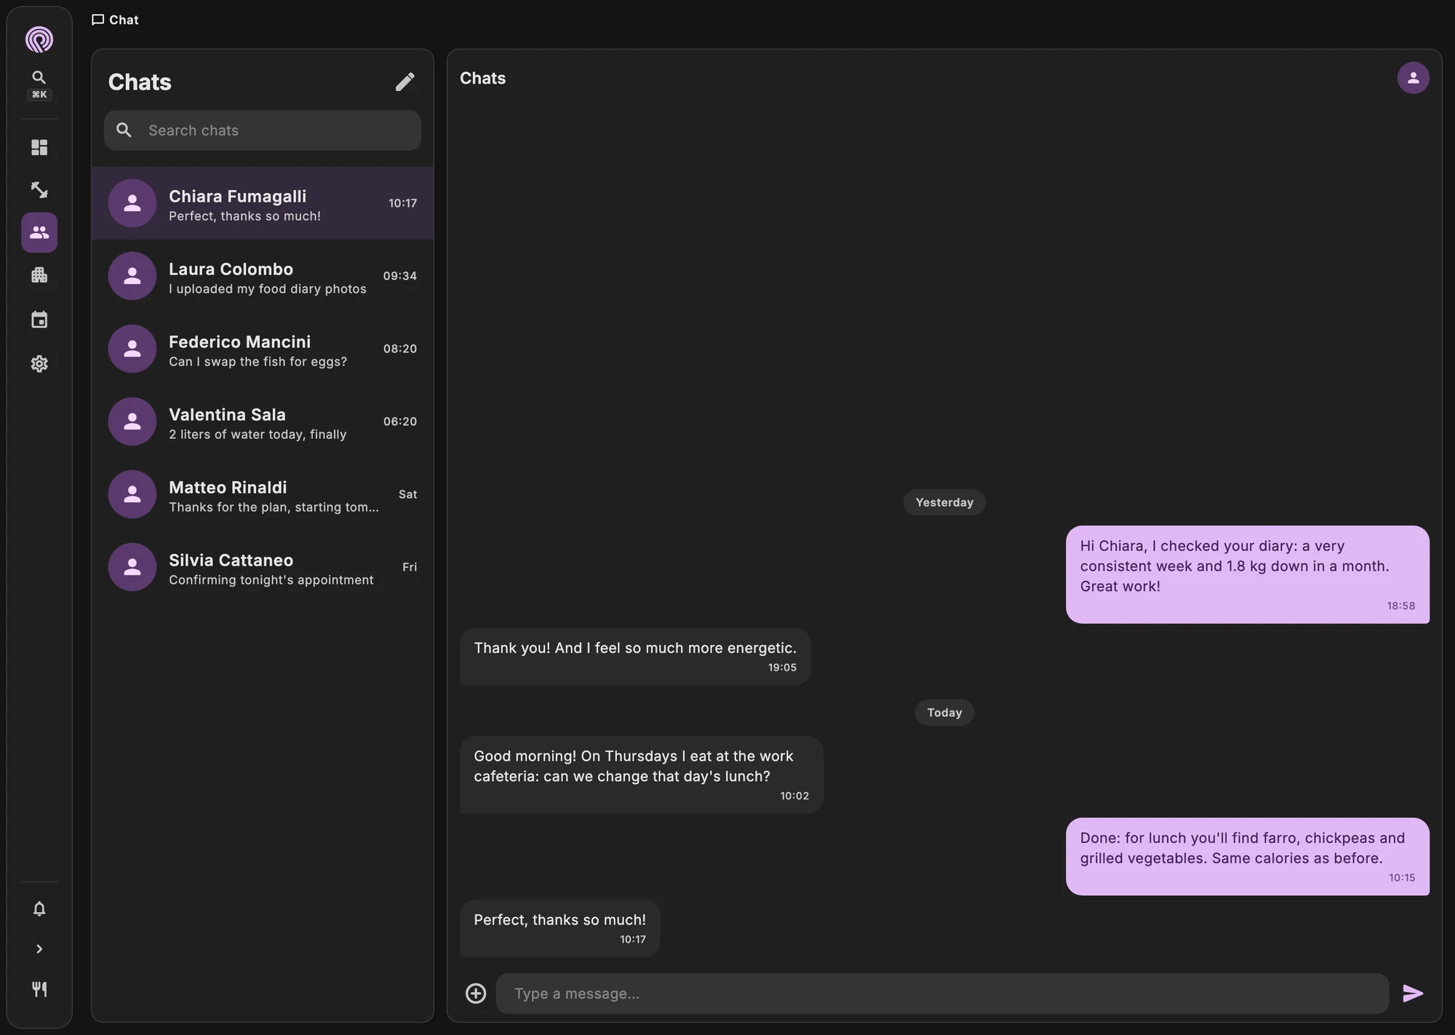This screenshot has height=1035, width=1455.
Task: Open Laura Colombo conversation
Action: 263,276
